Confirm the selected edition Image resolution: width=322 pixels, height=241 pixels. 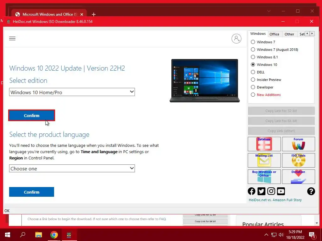coord(32,115)
